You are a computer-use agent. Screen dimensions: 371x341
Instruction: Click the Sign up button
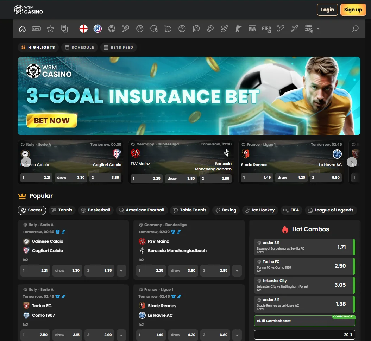pos(353,10)
